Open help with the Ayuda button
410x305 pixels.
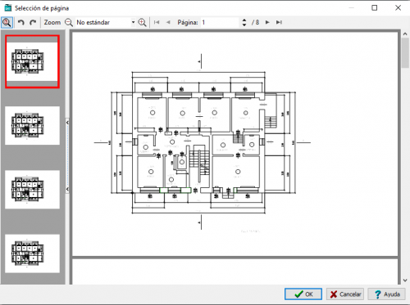386,294
